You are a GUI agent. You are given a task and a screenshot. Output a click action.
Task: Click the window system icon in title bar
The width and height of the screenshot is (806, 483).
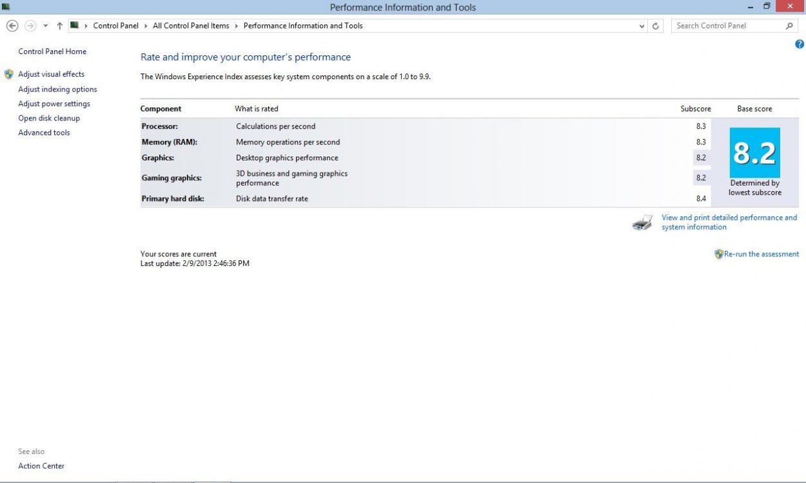pyautogui.click(x=6, y=7)
